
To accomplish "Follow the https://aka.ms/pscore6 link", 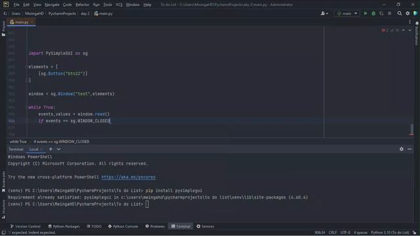I will point(129,177).
